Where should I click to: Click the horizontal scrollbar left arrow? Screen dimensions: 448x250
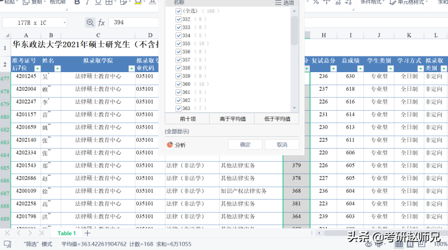pyautogui.click(x=319, y=233)
